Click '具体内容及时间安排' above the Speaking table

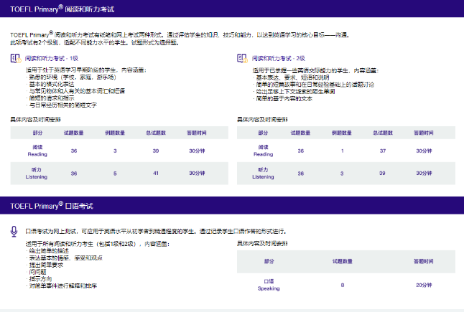(x=262, y=243)
